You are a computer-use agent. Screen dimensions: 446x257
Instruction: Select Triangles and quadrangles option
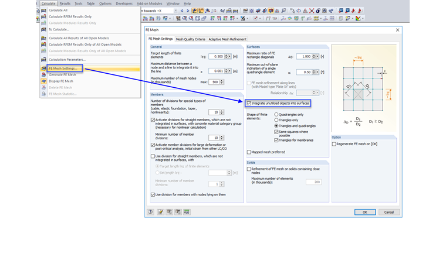coord(276,126)
